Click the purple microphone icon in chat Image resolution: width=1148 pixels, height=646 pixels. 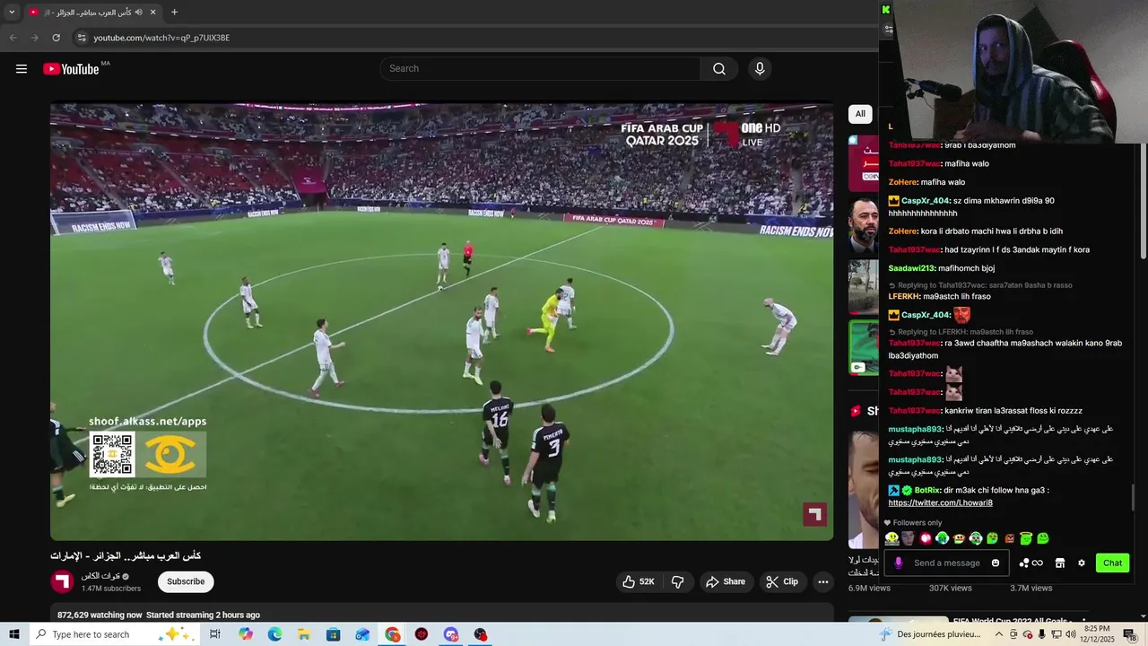(x=899, y=563)
